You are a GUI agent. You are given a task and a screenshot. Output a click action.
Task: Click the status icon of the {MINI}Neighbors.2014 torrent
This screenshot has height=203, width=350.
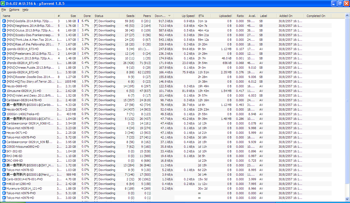(x=4, y=26)
